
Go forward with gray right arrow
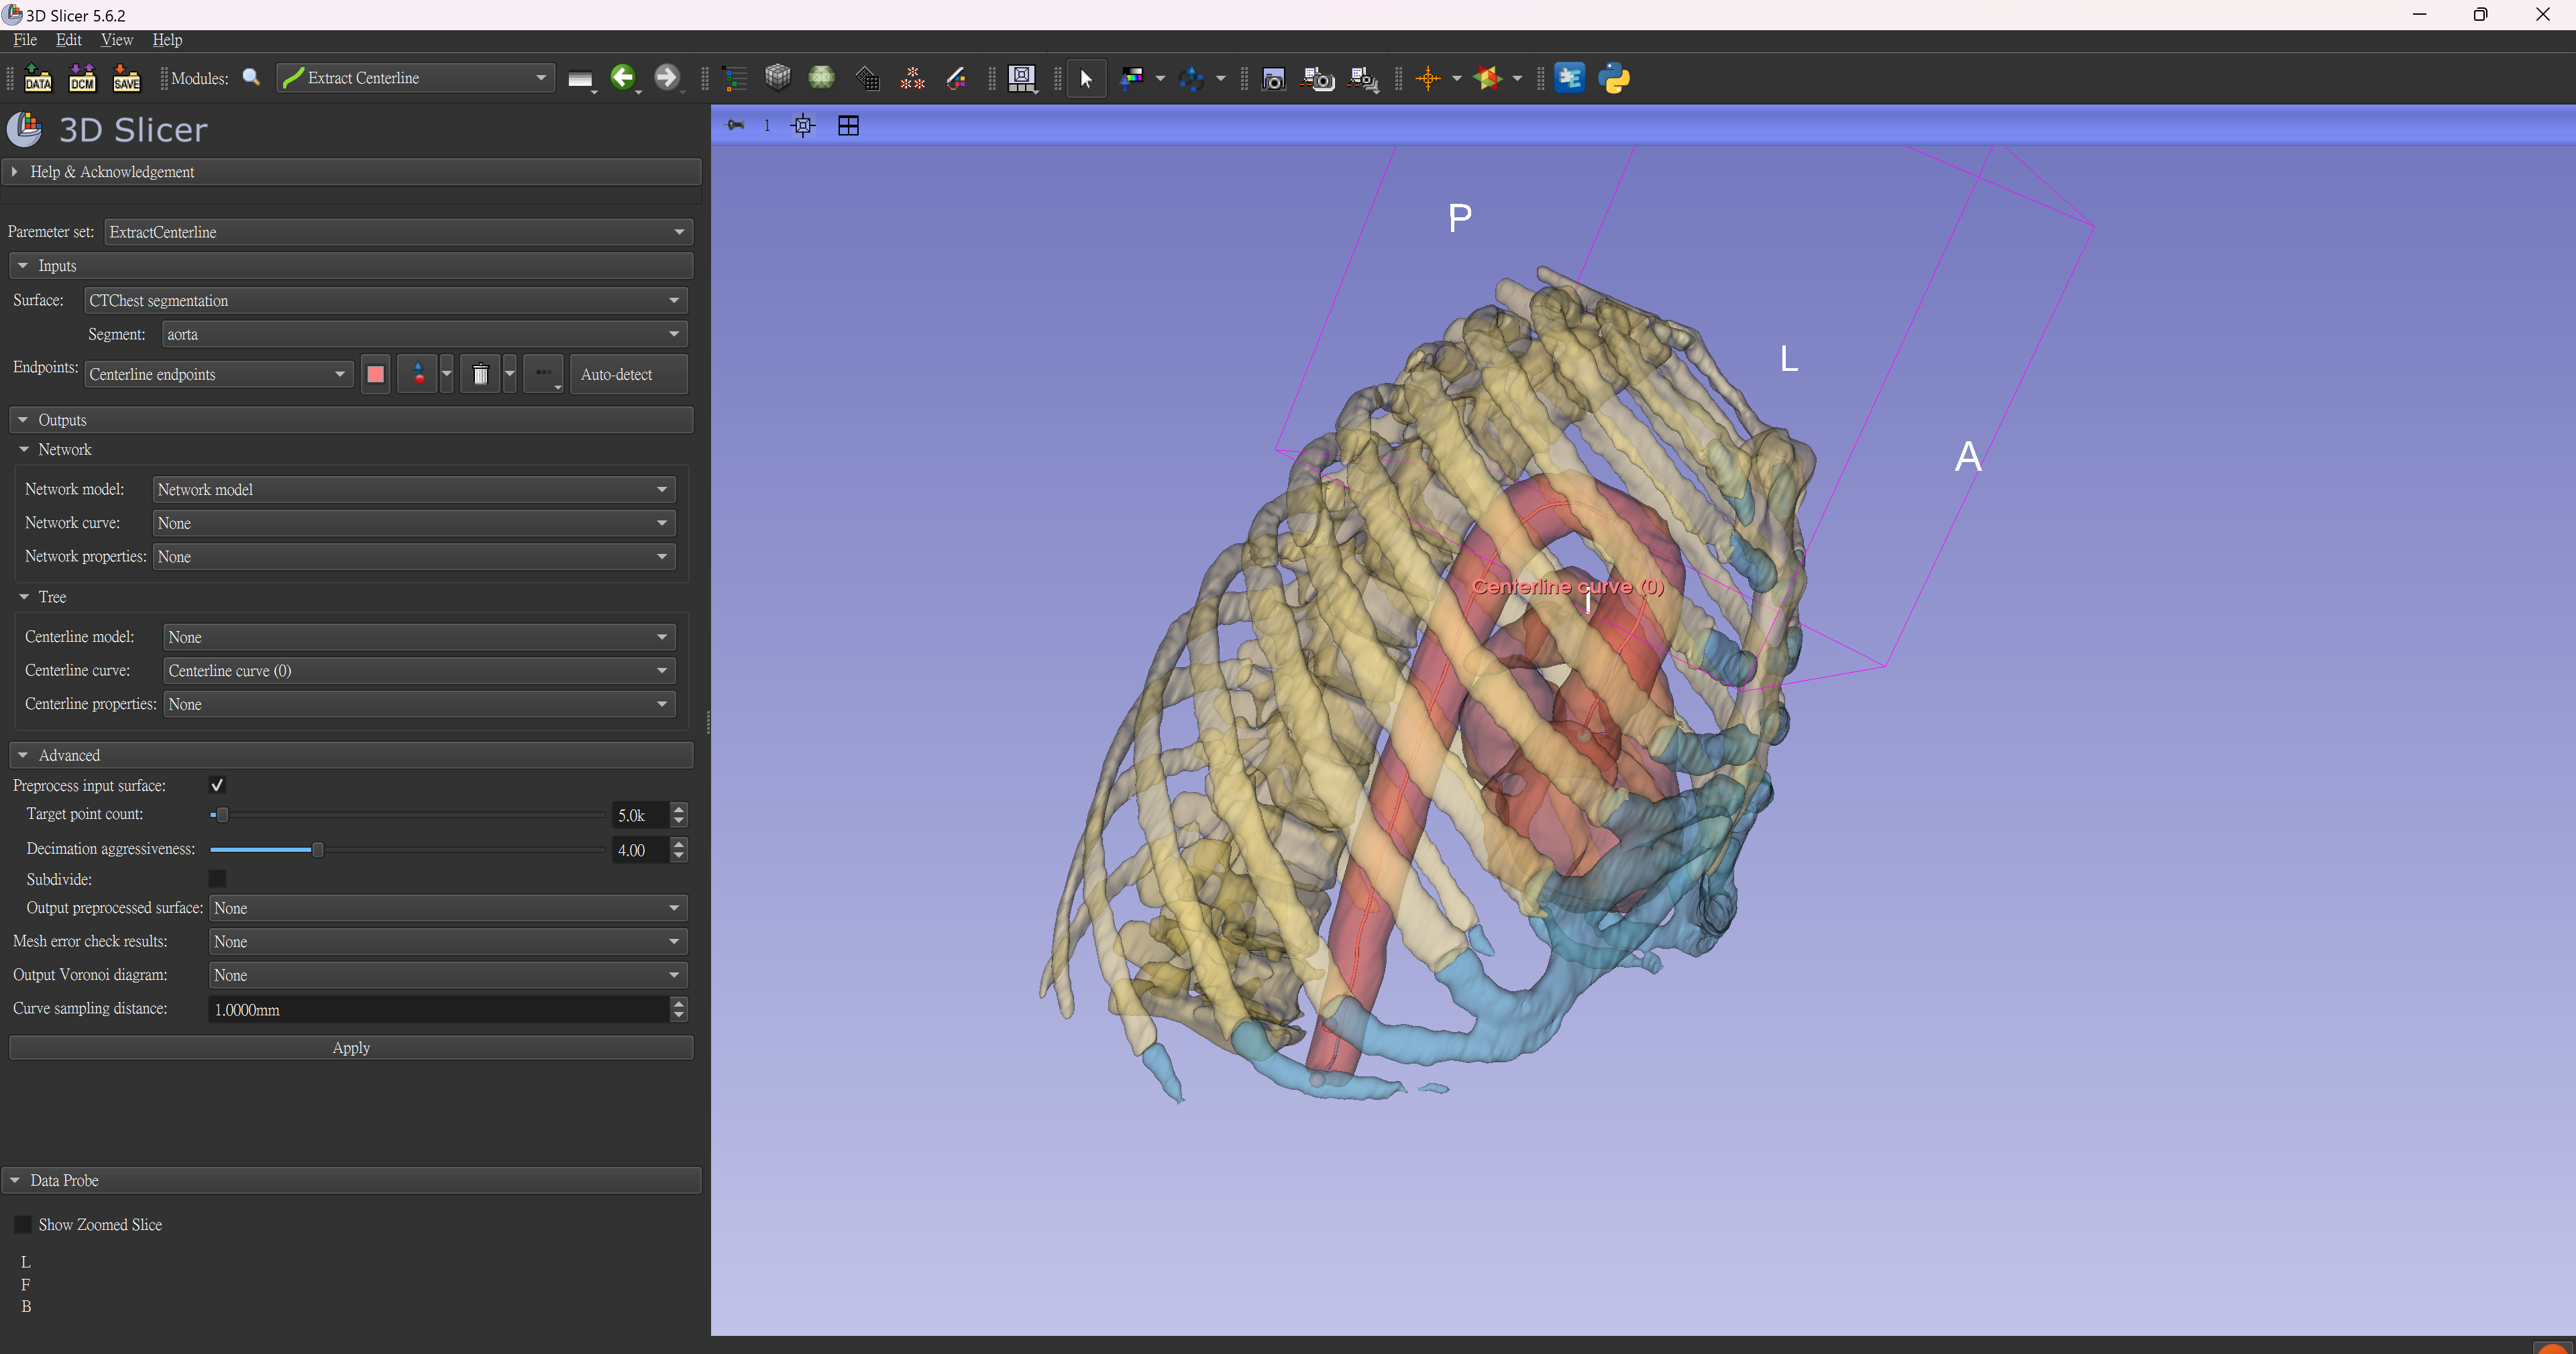pos(667,78)
